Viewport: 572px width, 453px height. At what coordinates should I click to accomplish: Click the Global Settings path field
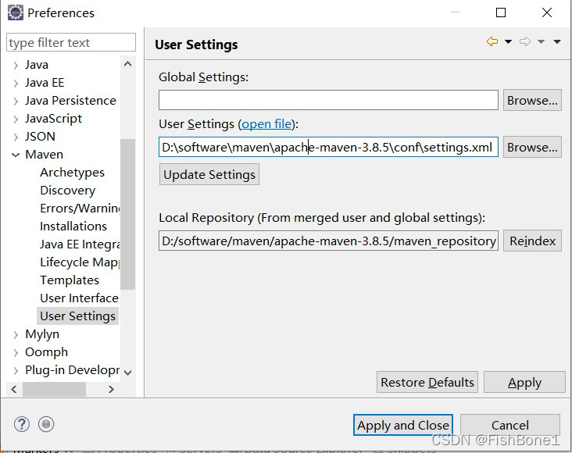point(328,100)
